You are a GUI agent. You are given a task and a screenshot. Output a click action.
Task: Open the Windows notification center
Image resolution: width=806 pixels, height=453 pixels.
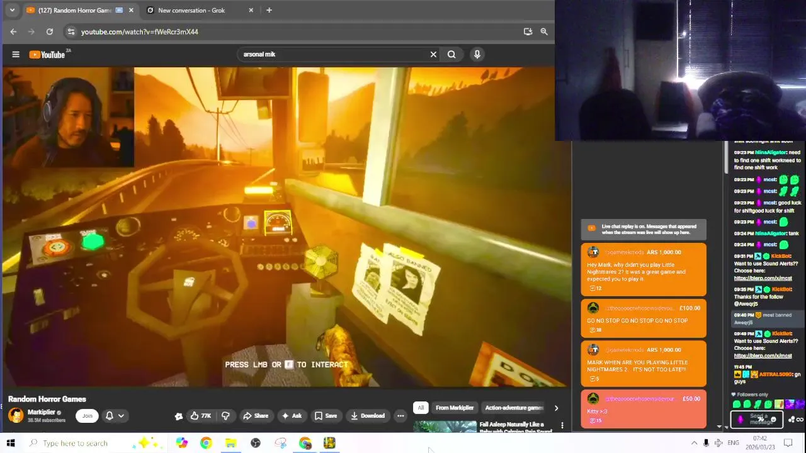[788, 443]
